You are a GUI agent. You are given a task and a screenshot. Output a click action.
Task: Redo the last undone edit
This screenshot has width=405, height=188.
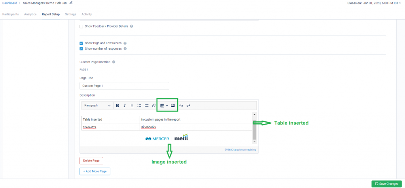click(x=188, y=106)
